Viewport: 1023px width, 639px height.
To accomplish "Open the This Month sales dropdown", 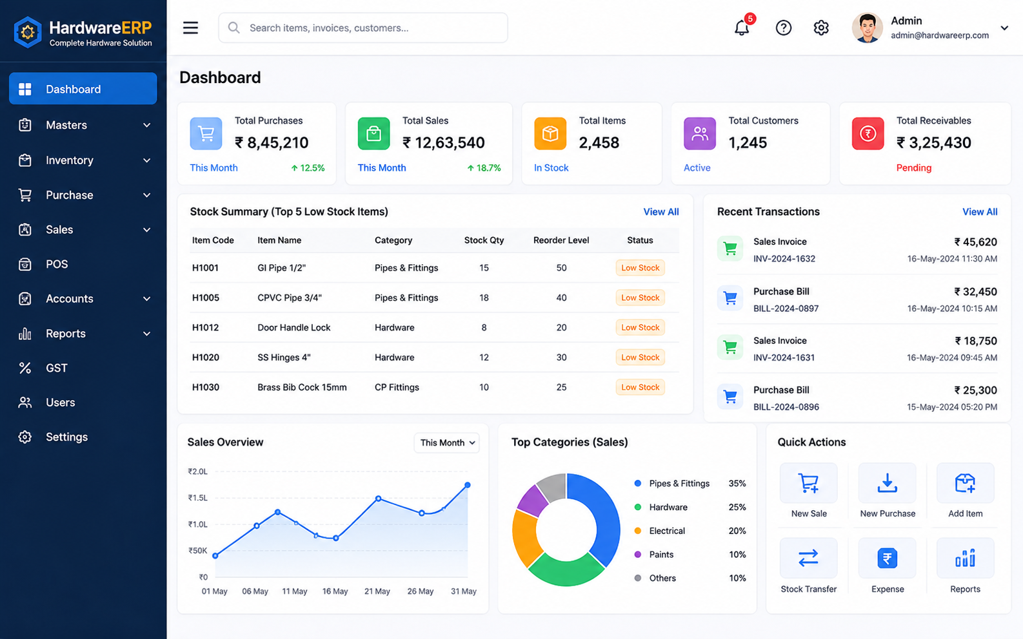I will point(446,443).
